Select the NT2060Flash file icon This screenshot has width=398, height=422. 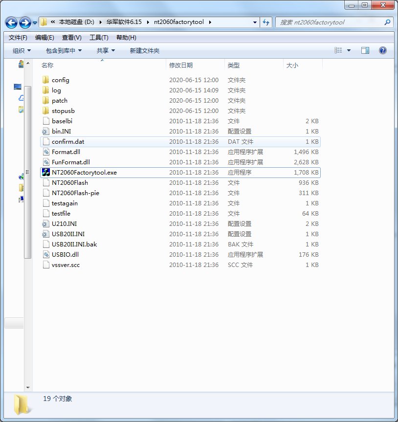click(x=46, y=182)
